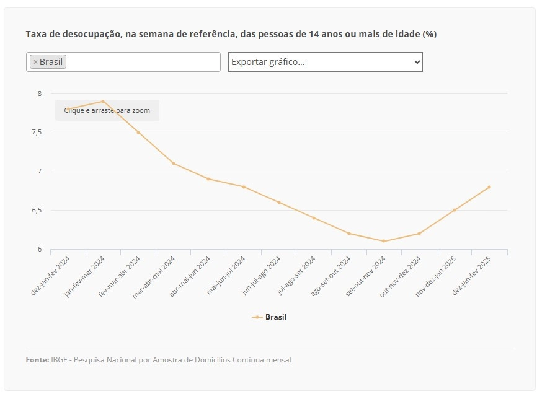Select the lowest point at set-out-nov 2024
The height and width of the screenshot is (394, 537).
384,241
